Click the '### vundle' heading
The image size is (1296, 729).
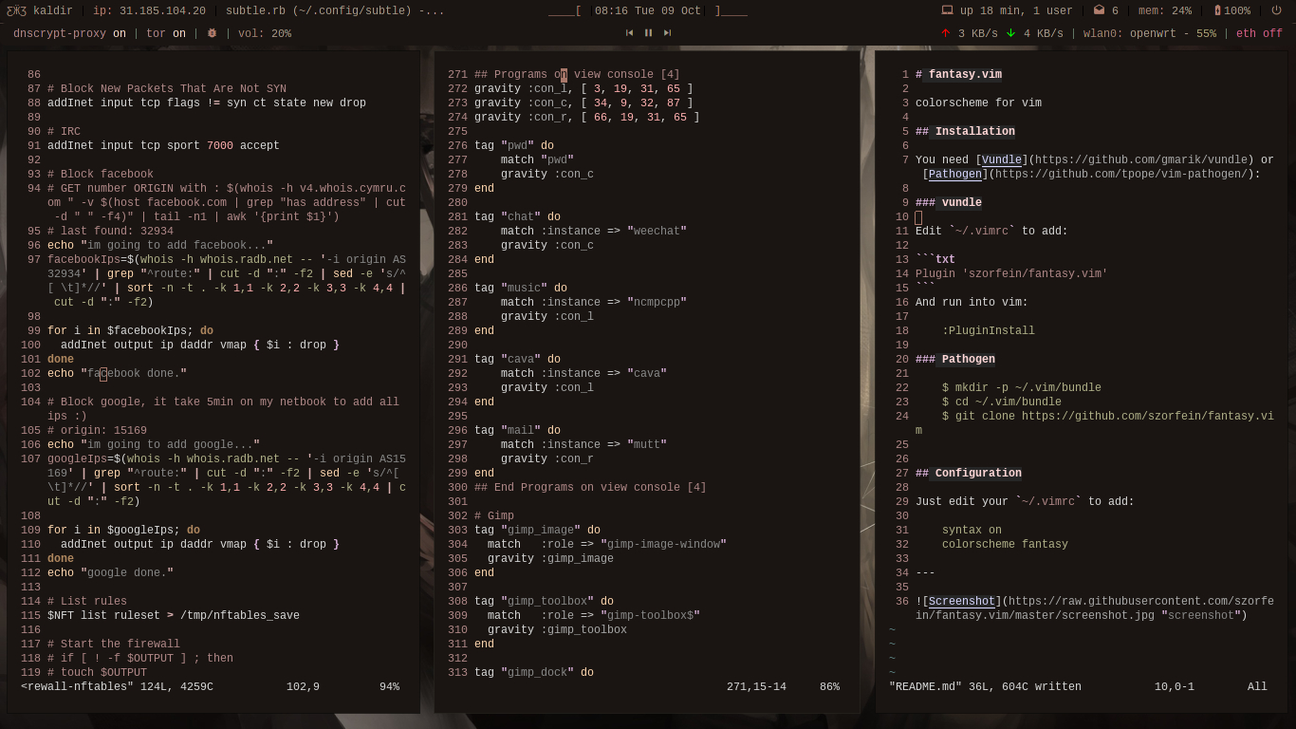tap(949, 202)
